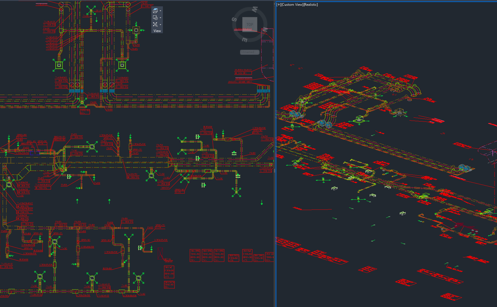Select the 3D cube view tool in View palette
Image resolution: width=497 pixels, height=307 pixels.
point(155,11)
